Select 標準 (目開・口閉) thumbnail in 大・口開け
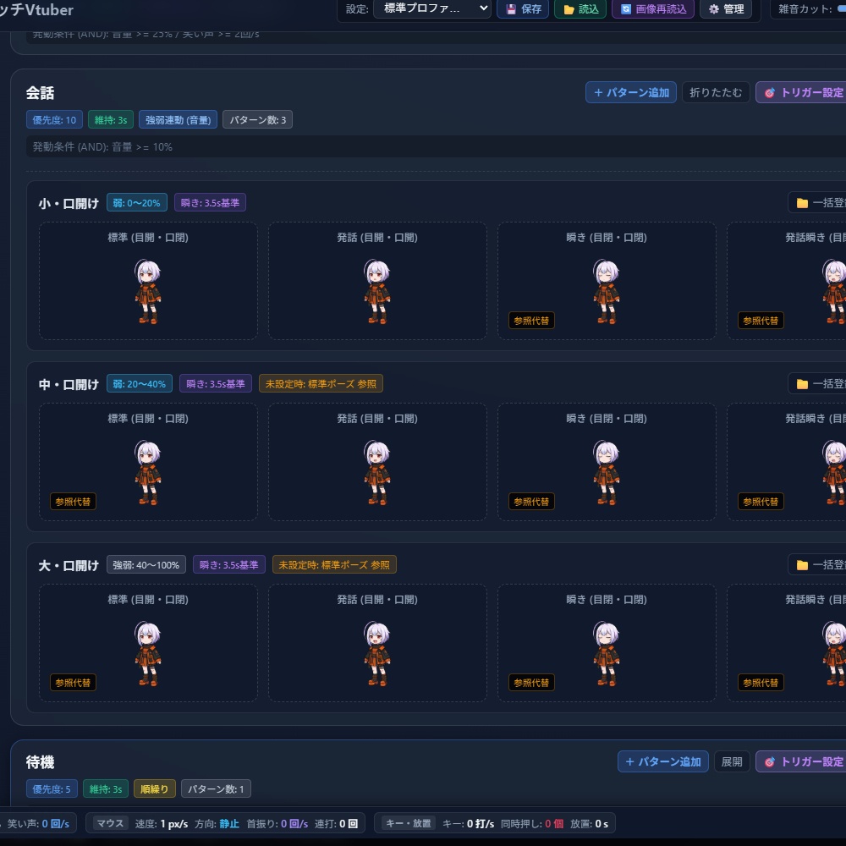Screen dimensions: 846x846 click(148, 643)
